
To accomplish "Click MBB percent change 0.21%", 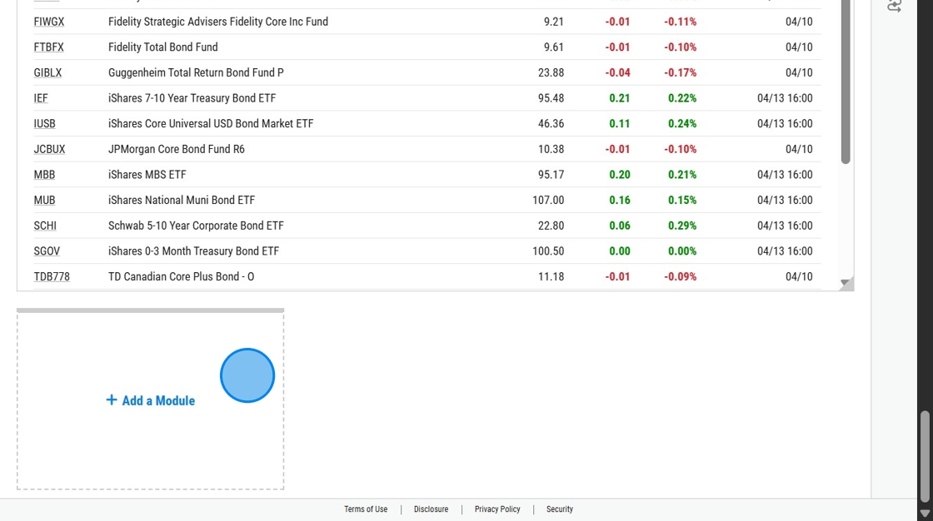I will pos(682,175).
